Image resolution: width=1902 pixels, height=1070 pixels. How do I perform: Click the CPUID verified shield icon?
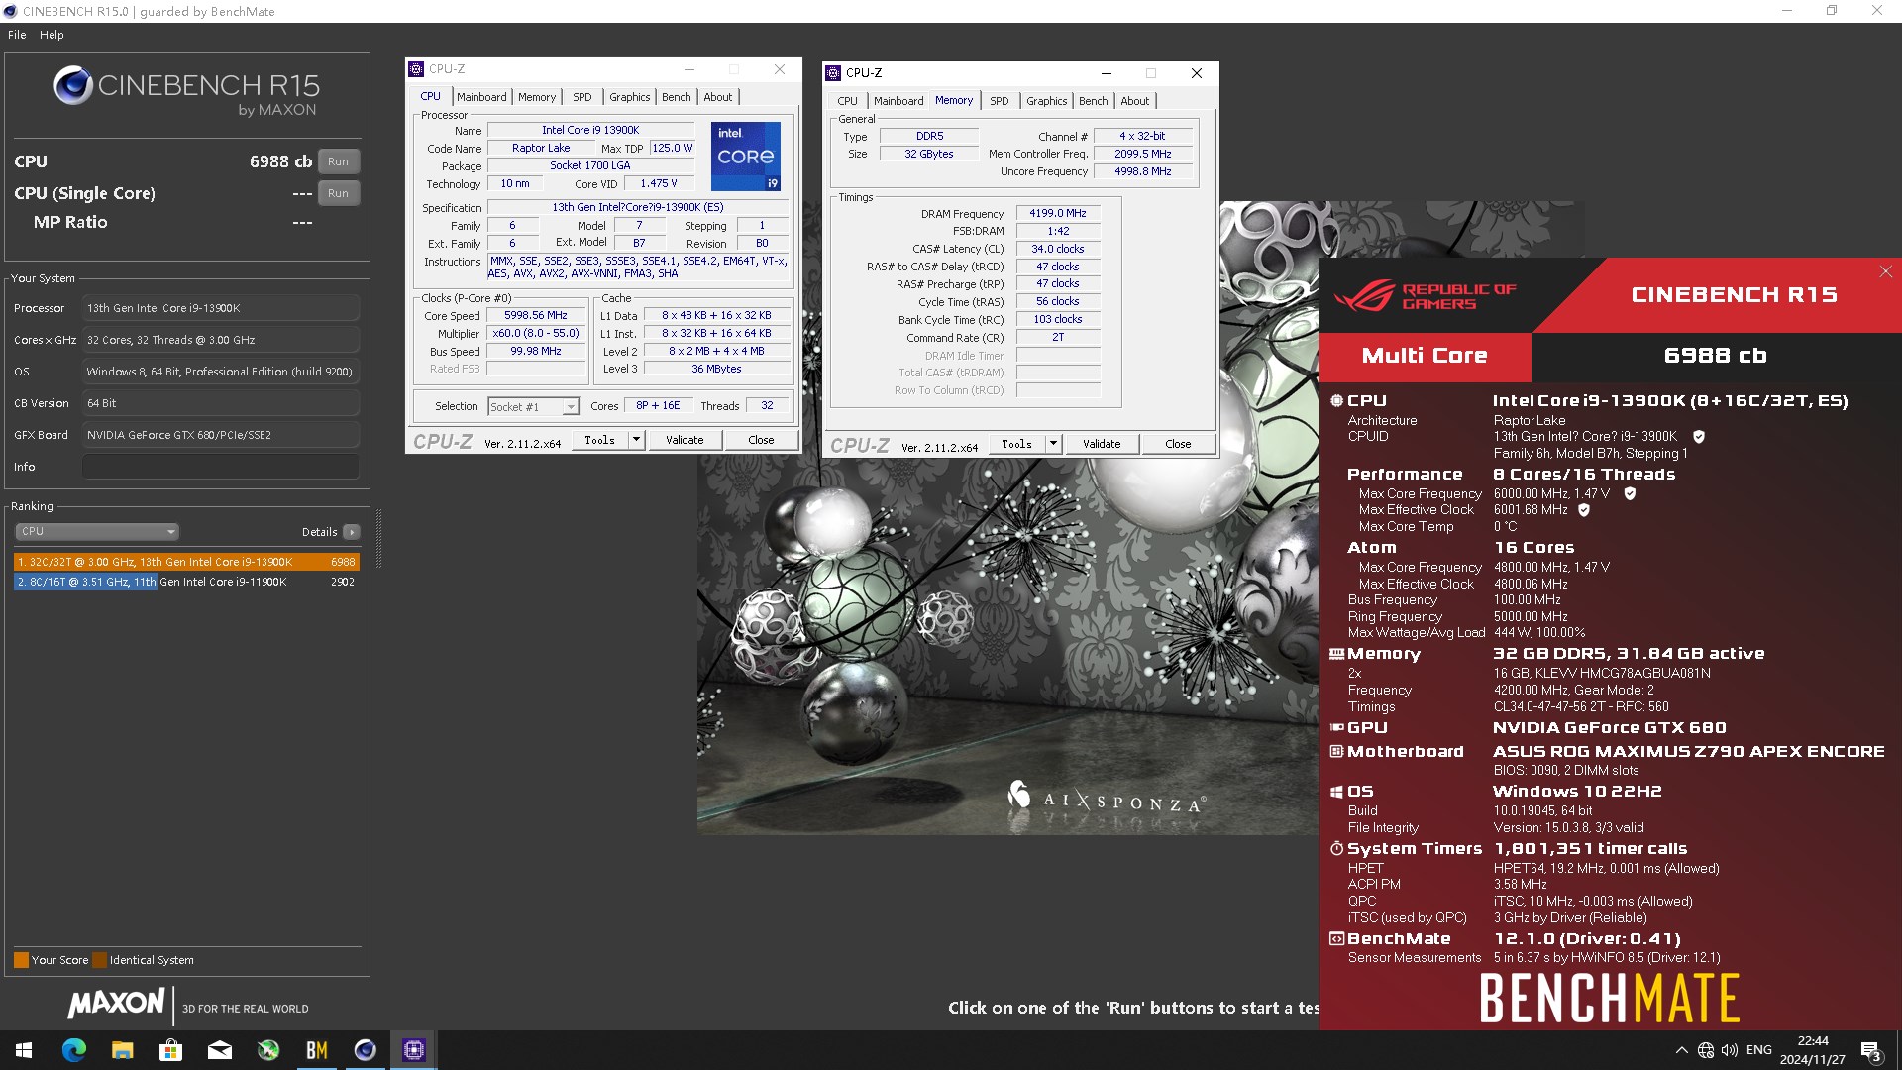pos(1699,437)
